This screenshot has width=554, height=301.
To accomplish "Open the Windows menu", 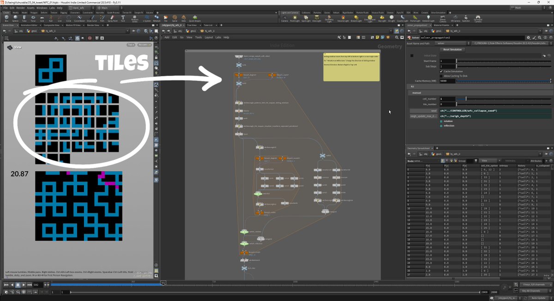I will tap(42, 8).
